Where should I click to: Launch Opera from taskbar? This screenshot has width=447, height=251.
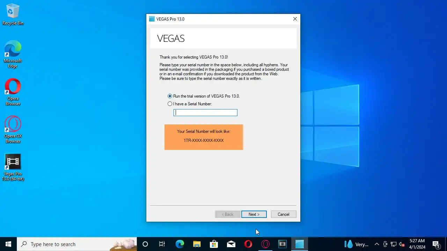tap(248, 244)
